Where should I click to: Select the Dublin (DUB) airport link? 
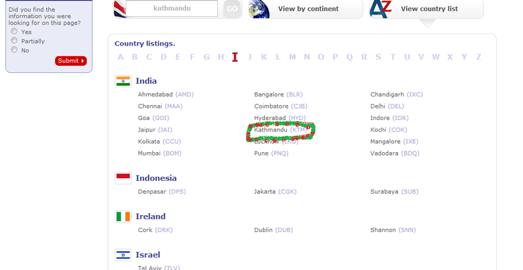(274, 230)
